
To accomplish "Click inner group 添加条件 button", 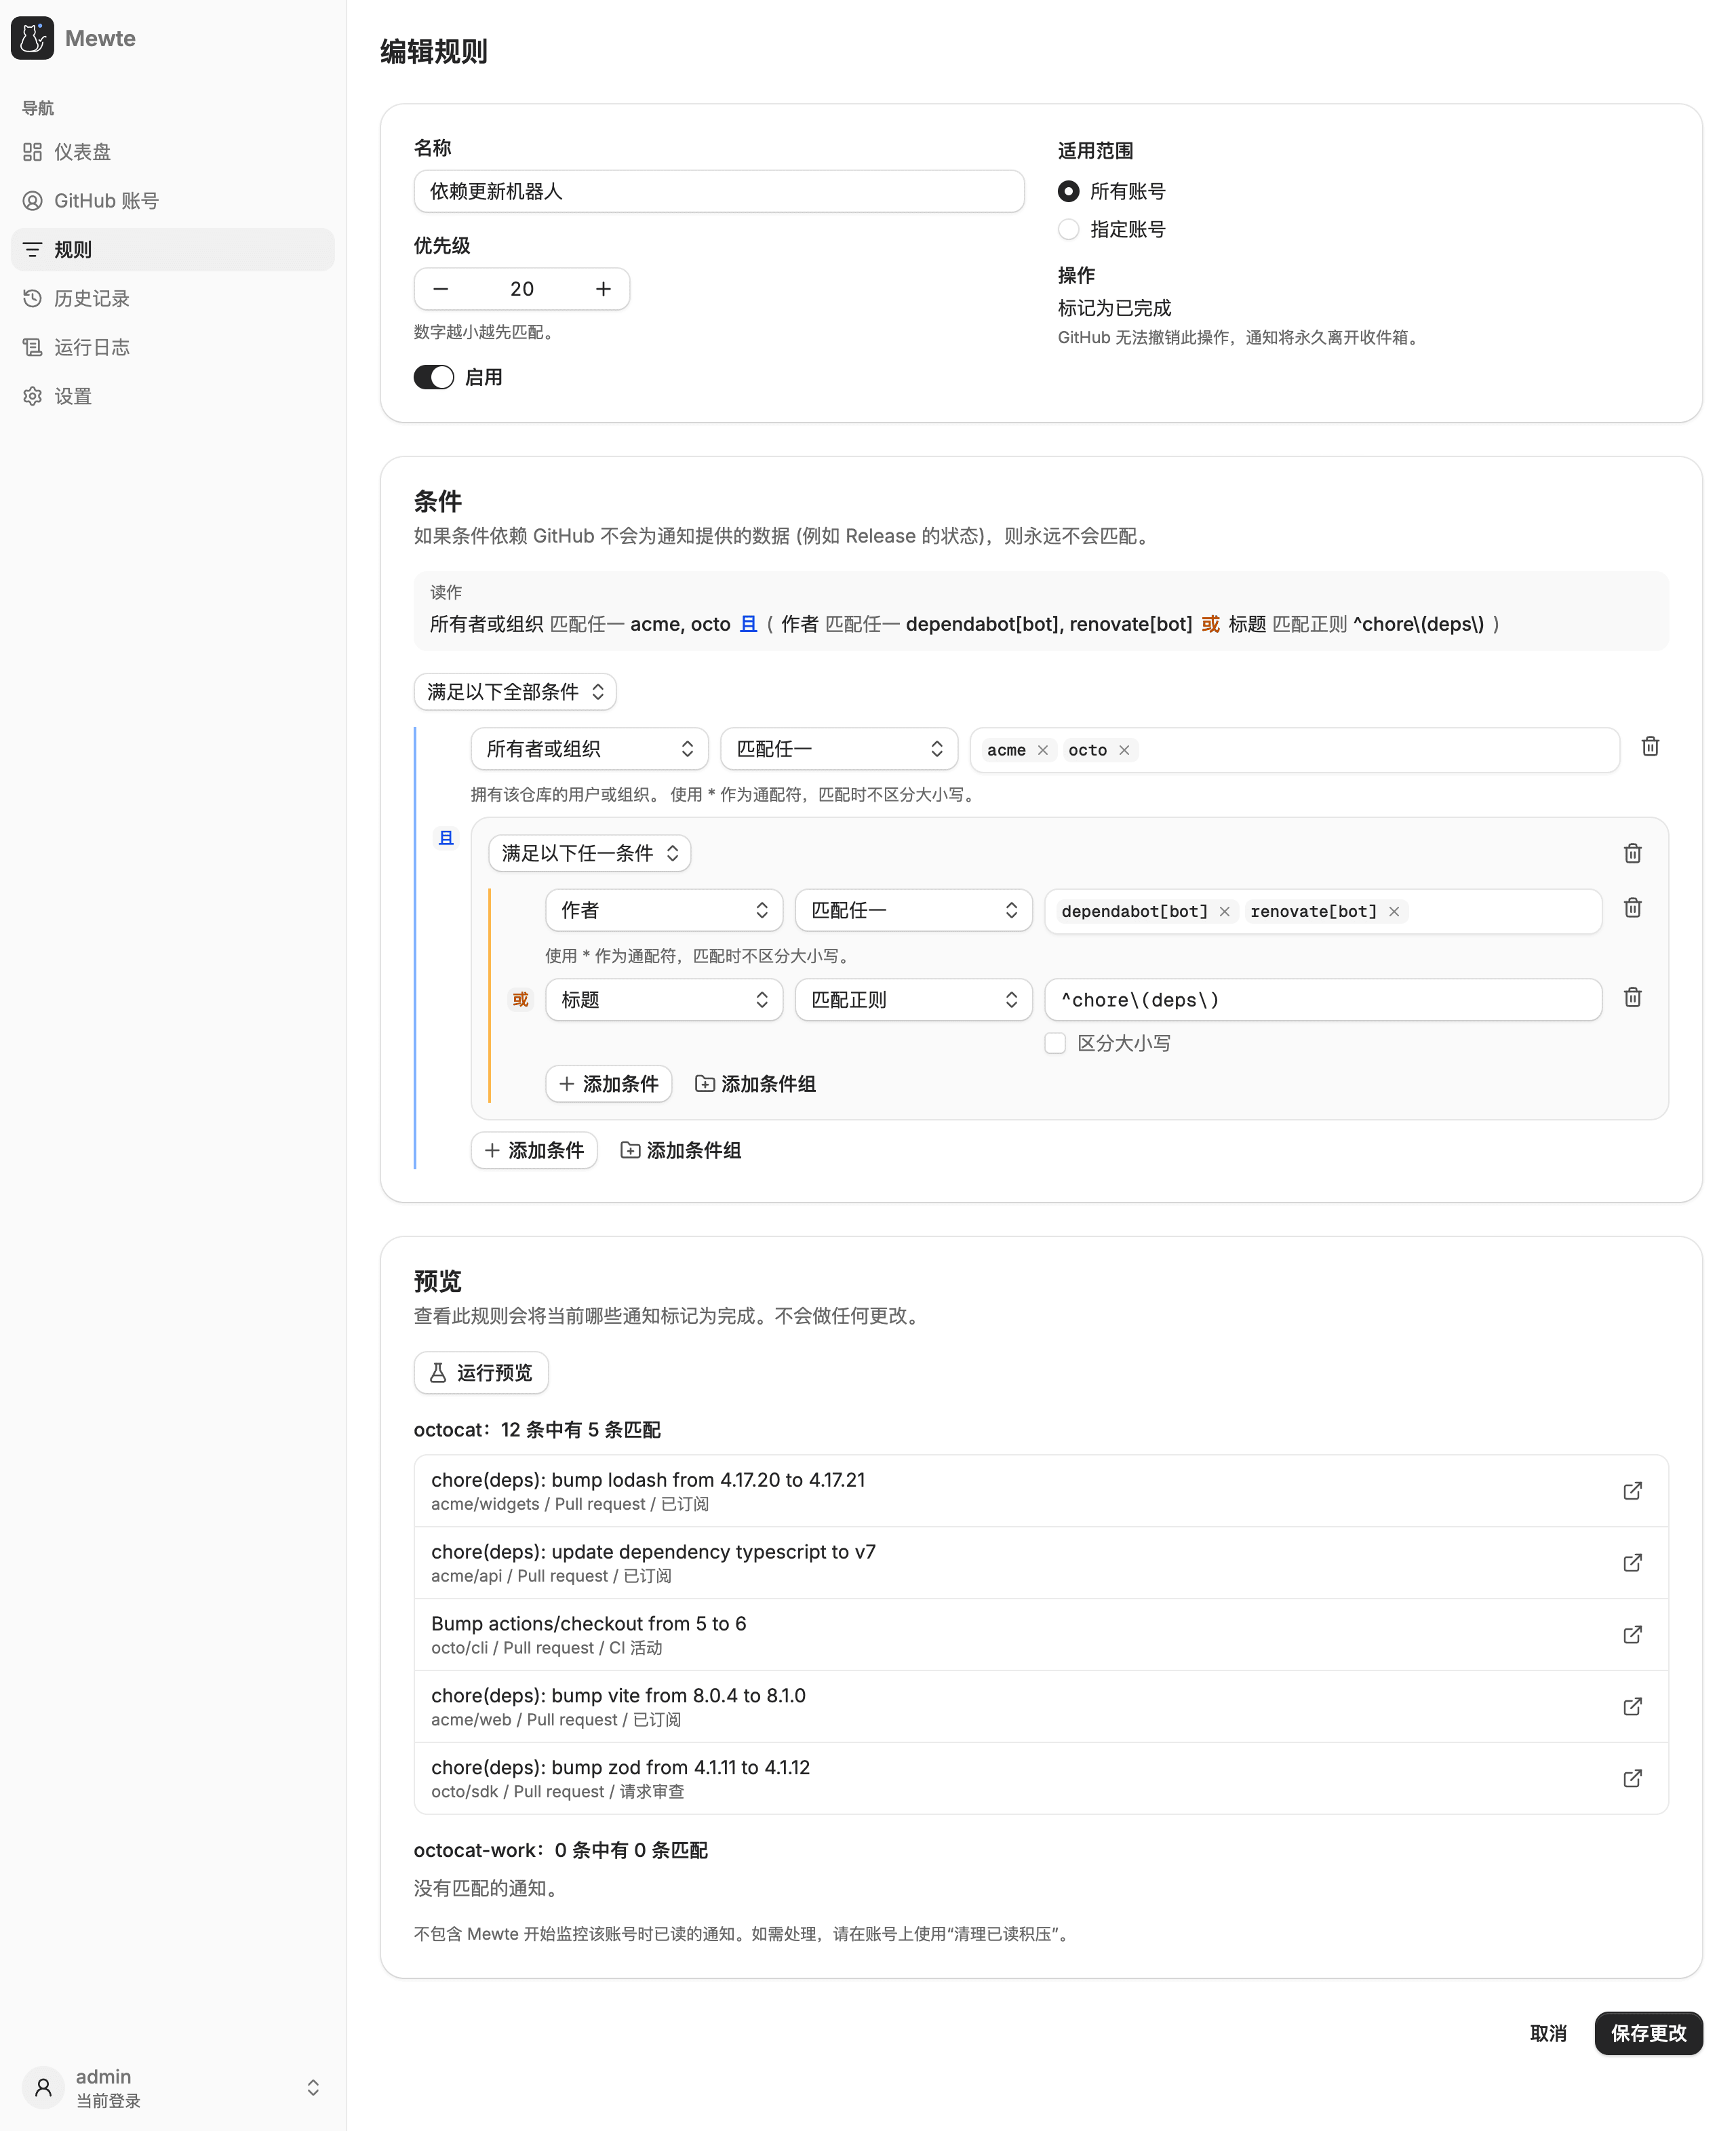I will (x=609, y=1084).
